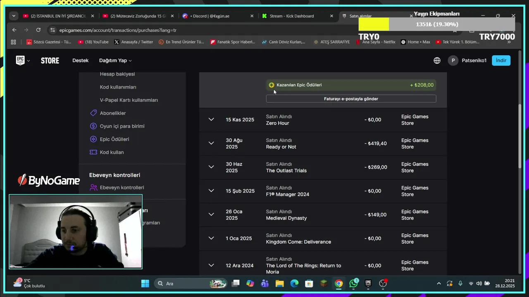This screenshot has height=297, width=529.
Task: Switch to the Discord tab
Action: pyautogui.click(x=218, y=16)
